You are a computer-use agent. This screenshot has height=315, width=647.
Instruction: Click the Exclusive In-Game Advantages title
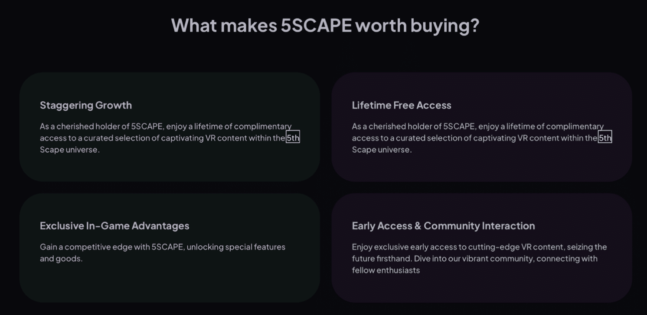[114, 226]
